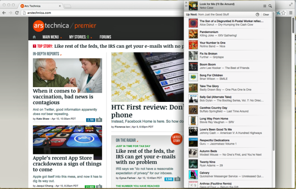Enter Chrome fullscreen via the arrows icon
Image resolution: width=296 pixels, height=189 pixels.
(x=291, y=5)
